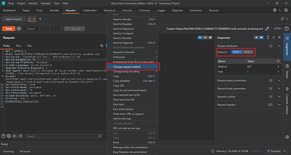The width and height of the screenshot is (291, 155).
Task: Add a new Repeater tab with plus icon
Action: coord(40,19)
